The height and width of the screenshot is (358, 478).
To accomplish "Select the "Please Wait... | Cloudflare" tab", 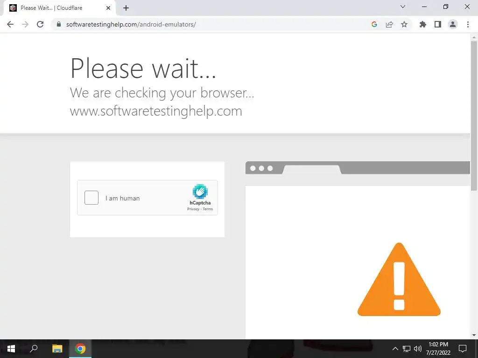I will click(59, 8).
